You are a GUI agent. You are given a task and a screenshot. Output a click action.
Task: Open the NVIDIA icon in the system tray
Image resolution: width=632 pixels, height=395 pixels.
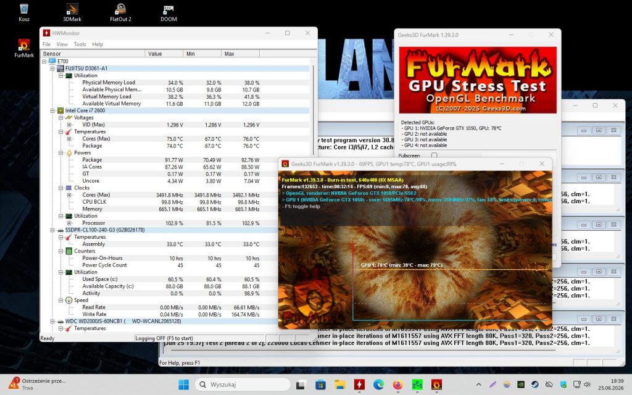521,385
